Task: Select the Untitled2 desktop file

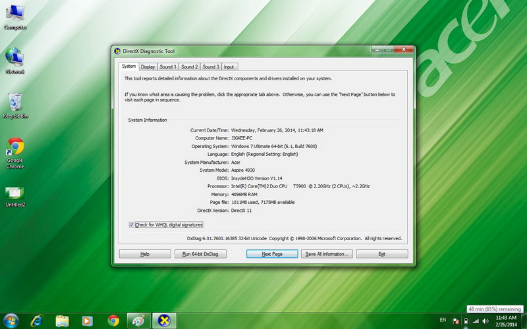Action: [x=15, y=197]
